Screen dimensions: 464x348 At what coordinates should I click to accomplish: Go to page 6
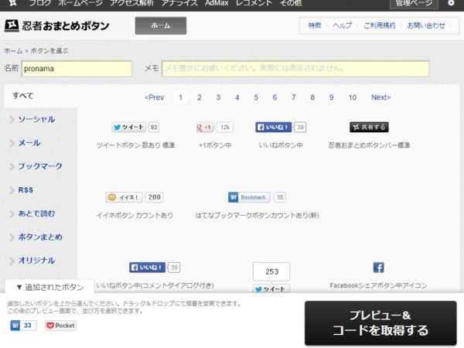[x=275, y=97]
